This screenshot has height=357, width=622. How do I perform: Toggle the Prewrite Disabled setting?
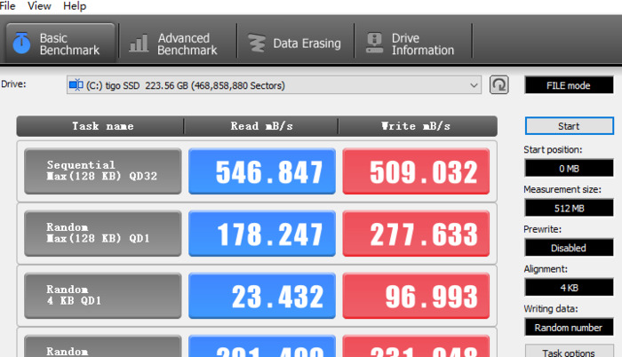(x=568, y=248)
